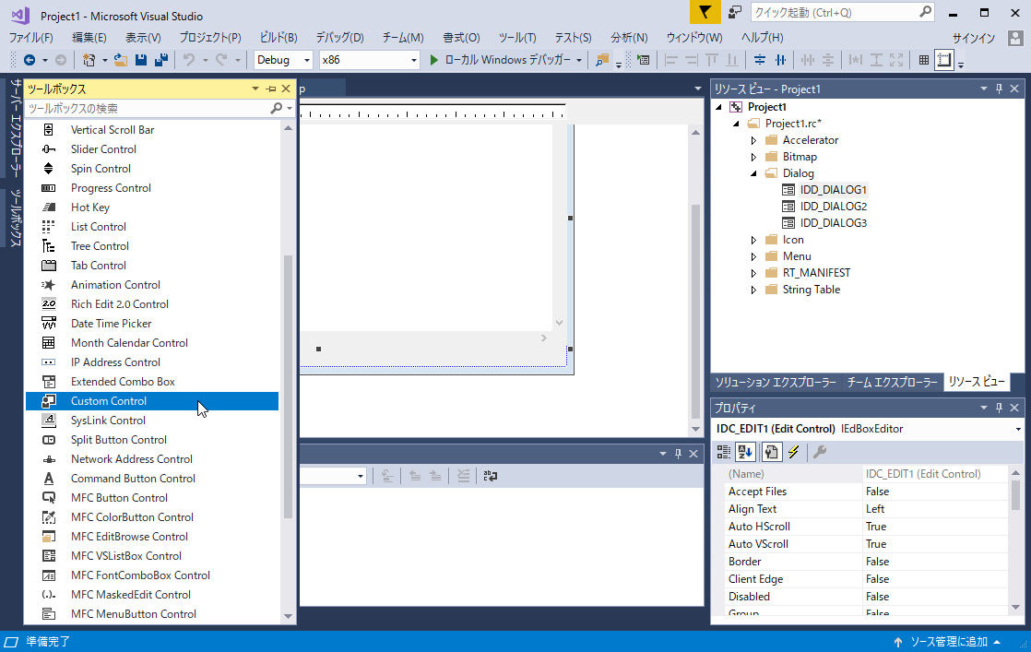This screenshot has height=652, width=1031.
Task: Toggle the grid icon in dialog editor toolbar
Action: [923, 60]
